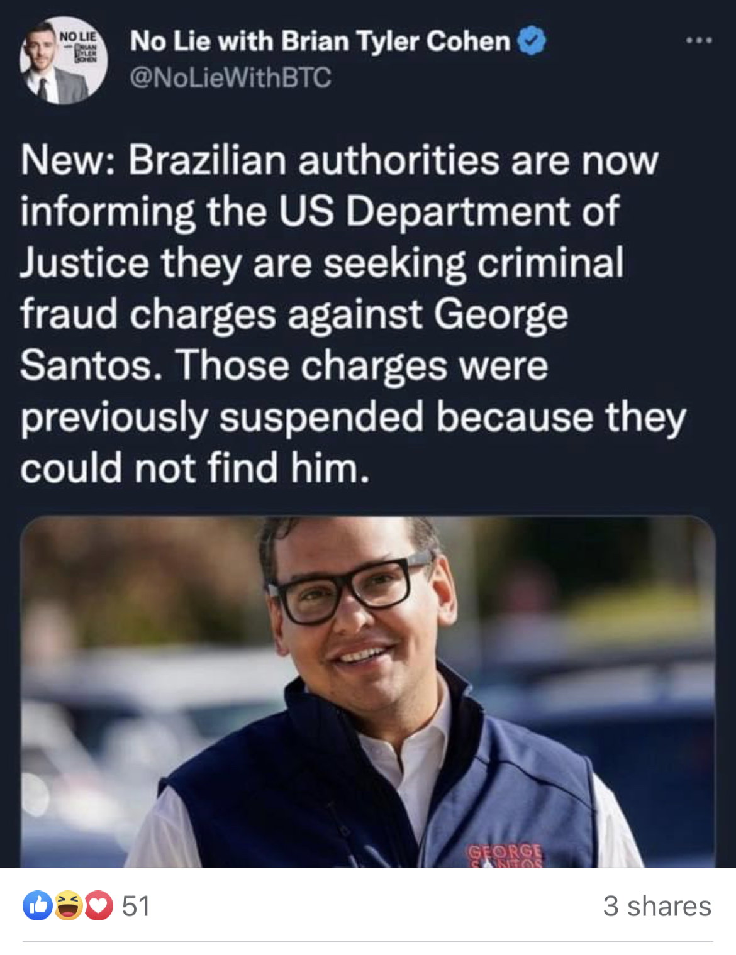Open No Lie with Brian Tyler Cohen profile name
The width and height of the screenshot is (736, 955).
[x=320, y=41]
